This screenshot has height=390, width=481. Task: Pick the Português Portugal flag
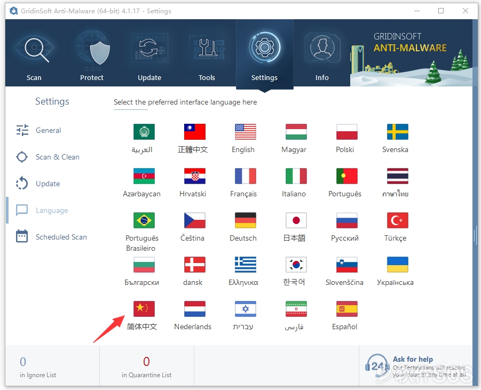point(347,176)
